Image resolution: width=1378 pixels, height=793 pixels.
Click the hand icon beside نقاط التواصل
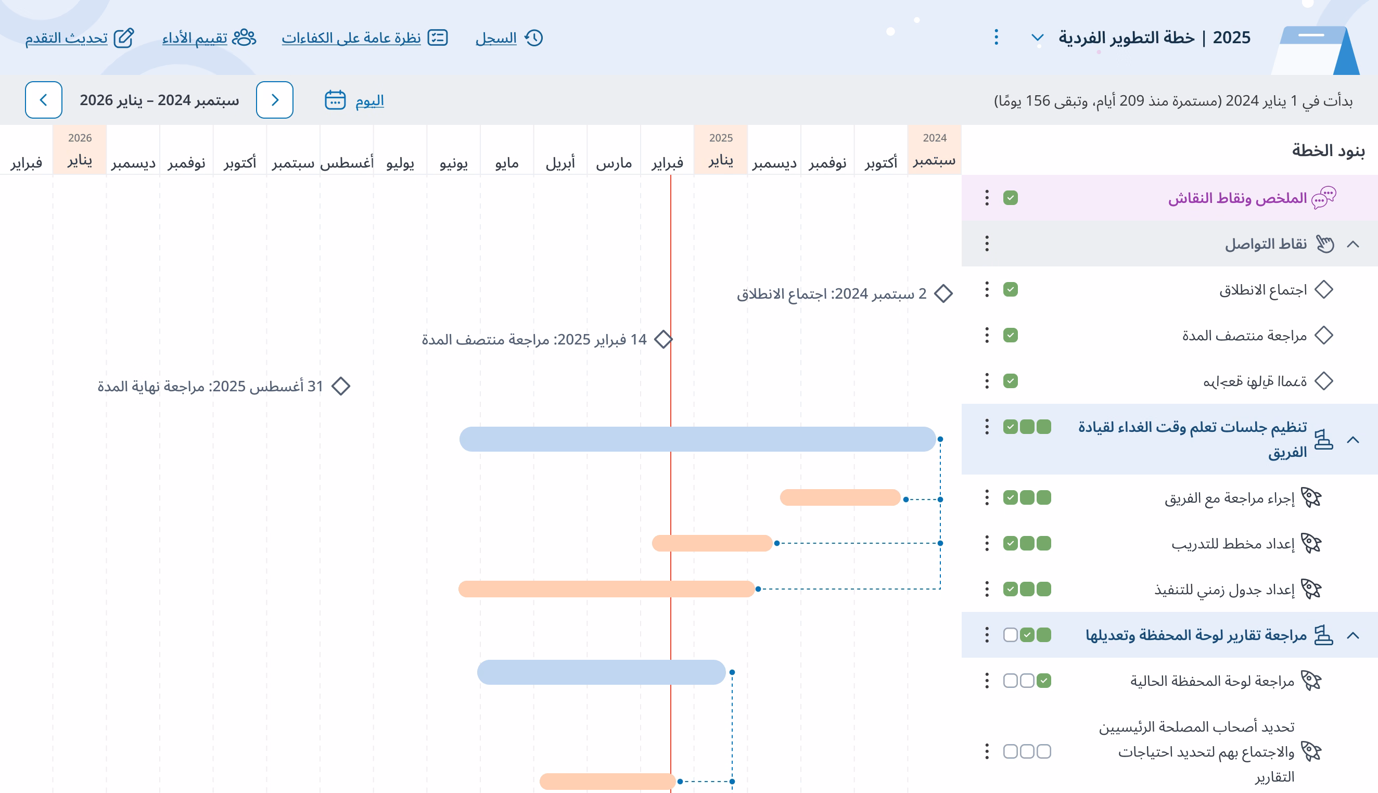click(1324, 244)
